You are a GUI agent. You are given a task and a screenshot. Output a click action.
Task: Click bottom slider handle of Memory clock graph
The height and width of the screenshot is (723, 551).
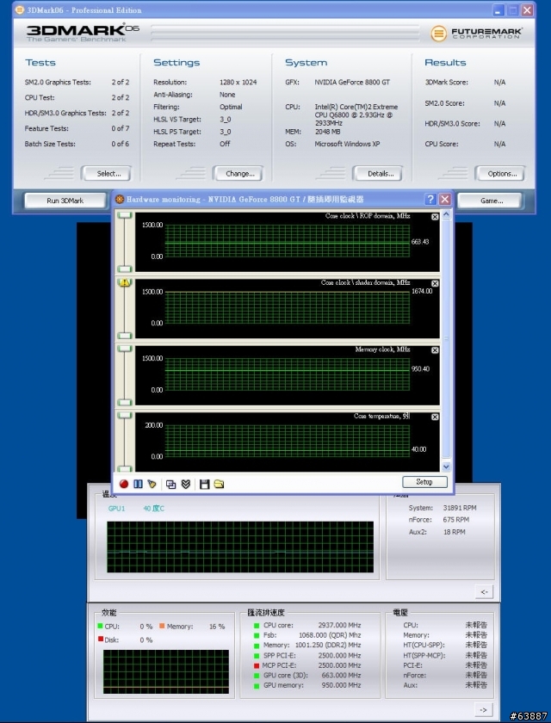tap(125, 402)
